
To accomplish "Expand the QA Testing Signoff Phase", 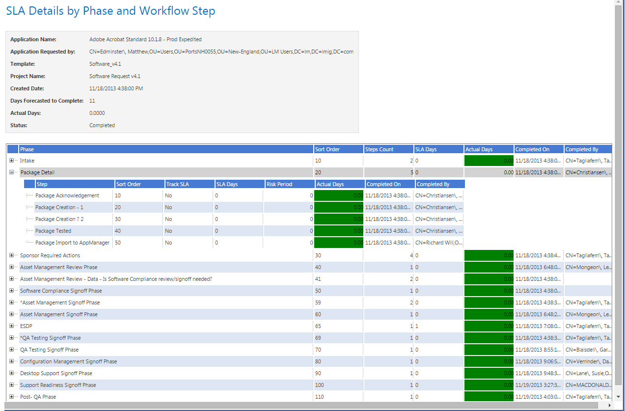I will pyautogui.click(x=11, y=349).
